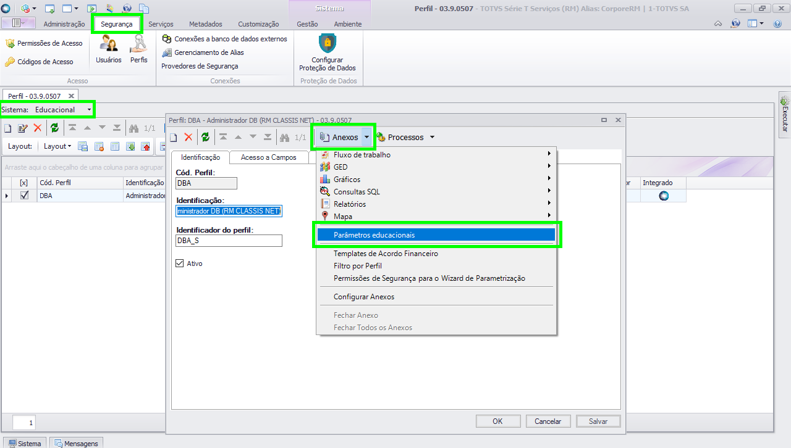Select Parâmetros educacionais menu item

tap(436, 235)
